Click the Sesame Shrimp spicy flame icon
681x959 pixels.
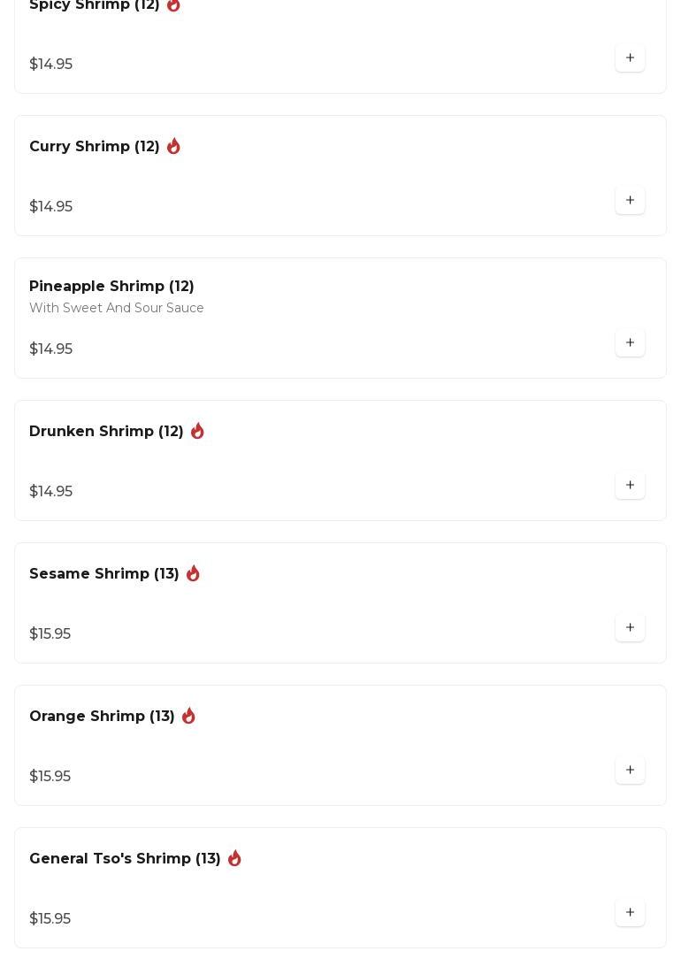point(193,573)
